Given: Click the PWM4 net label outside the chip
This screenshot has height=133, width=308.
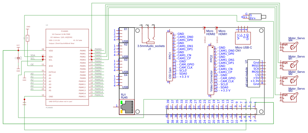Looking at the screenshot, I should click(x=98, y=61).
